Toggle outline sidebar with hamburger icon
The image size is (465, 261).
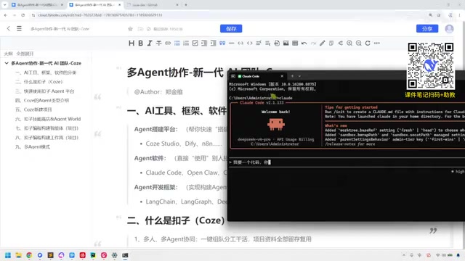click(19, 29)
